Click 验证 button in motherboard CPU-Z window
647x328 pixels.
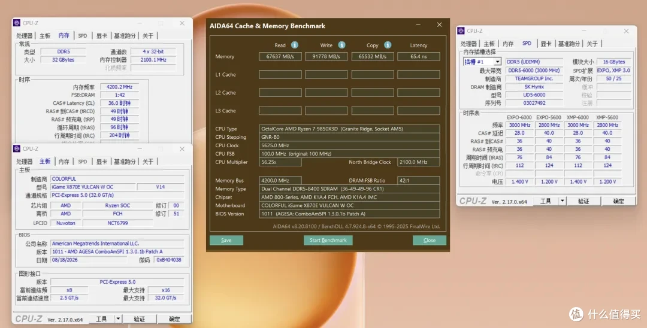140,319
